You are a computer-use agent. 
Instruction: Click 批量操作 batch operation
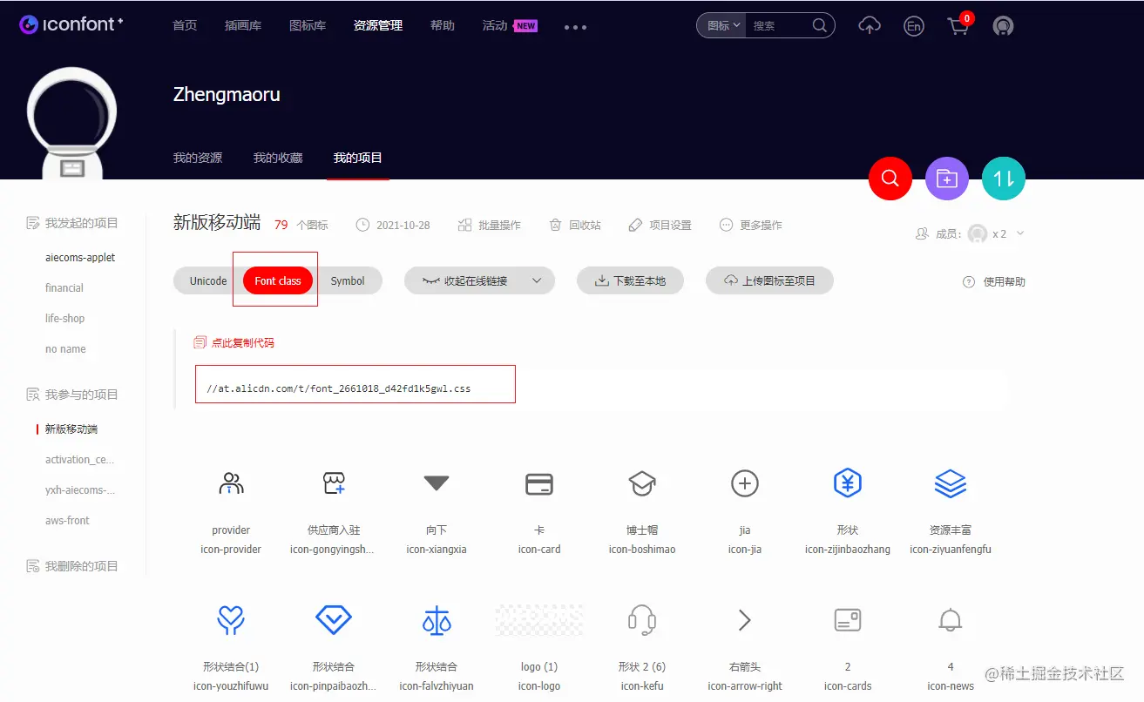click(489, 225)
